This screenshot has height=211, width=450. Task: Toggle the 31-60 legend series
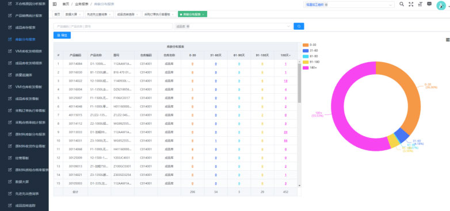pos(310,51)
